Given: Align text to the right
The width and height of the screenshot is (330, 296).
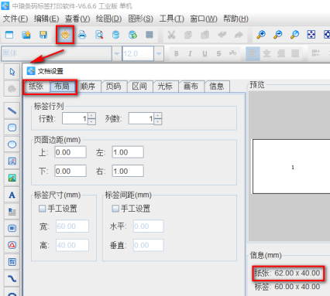Looking at the screenshot, I should [281, 53].
